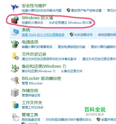Click 释放磁盘空间 link

31,120
